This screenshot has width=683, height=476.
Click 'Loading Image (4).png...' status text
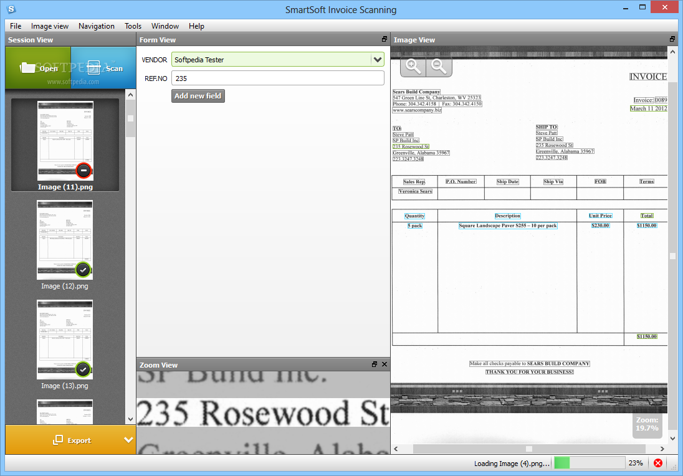click(x=512, y=464)
